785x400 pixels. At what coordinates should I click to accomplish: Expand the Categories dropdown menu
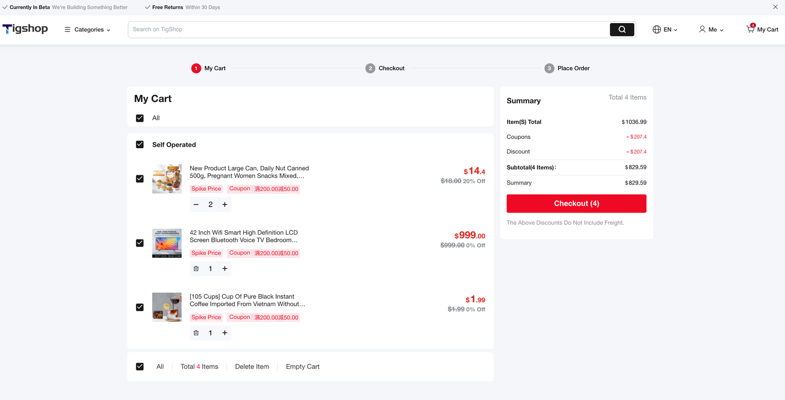point(88,29)
